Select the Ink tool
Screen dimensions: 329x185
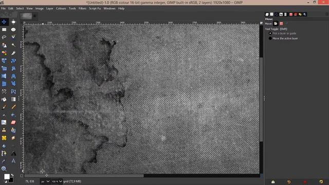(4, 115)
